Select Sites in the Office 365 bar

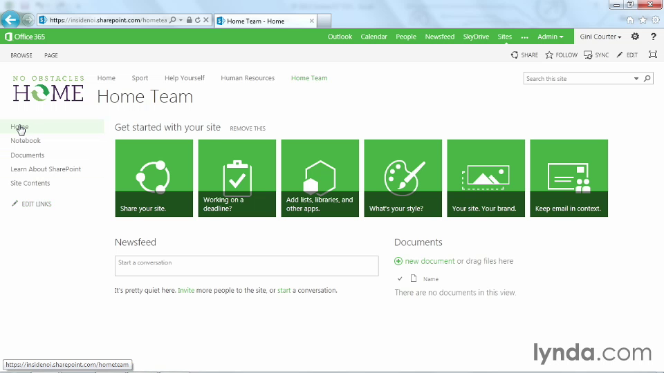(504, 37)
